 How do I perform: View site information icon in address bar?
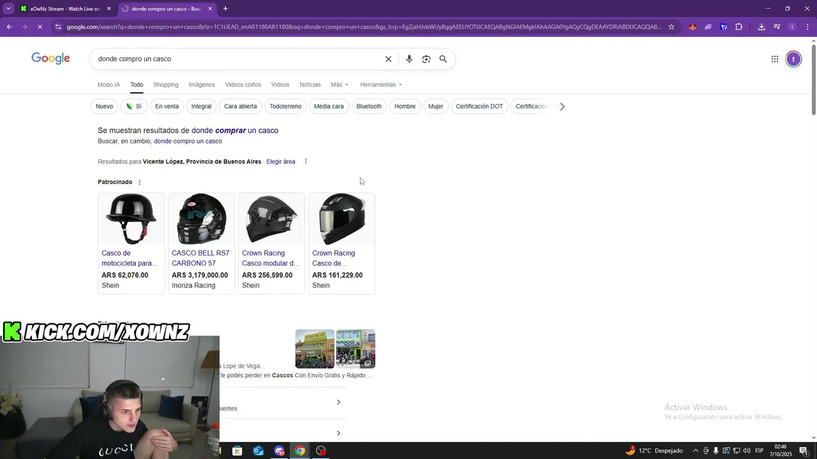pyautogui.click(x=58, y=27)
